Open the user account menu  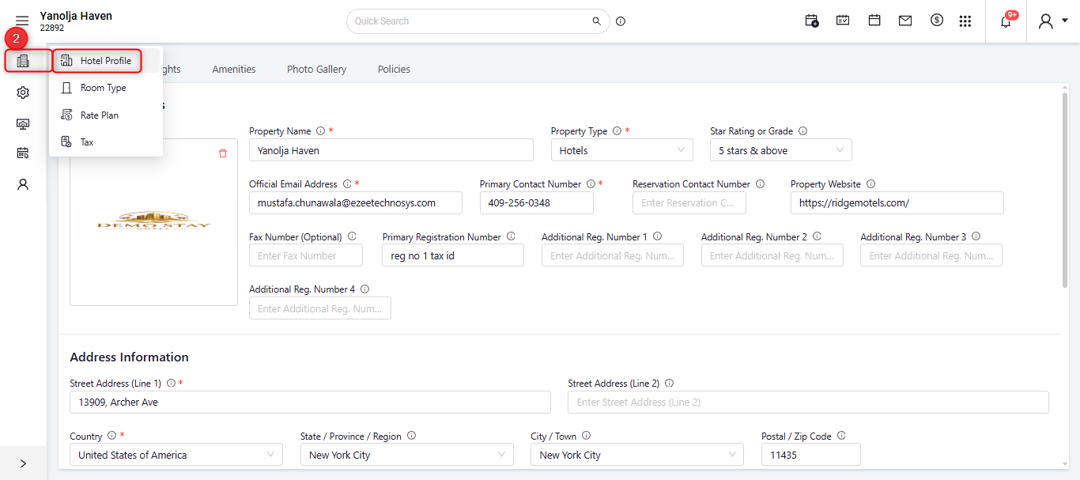1052,21
